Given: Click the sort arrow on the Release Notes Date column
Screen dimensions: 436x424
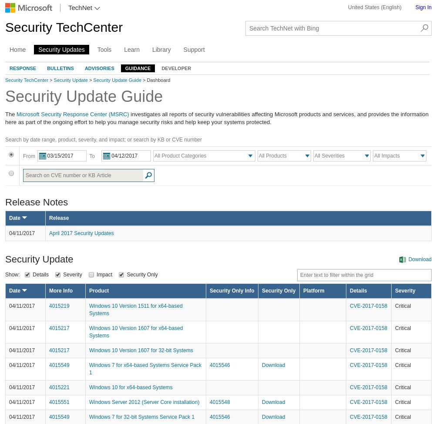Looking at the screenshot, I should (24, 218).
